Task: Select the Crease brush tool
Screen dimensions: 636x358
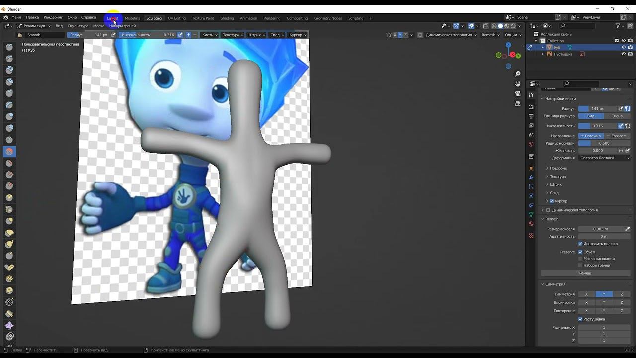Action: [x=9, y=140]
